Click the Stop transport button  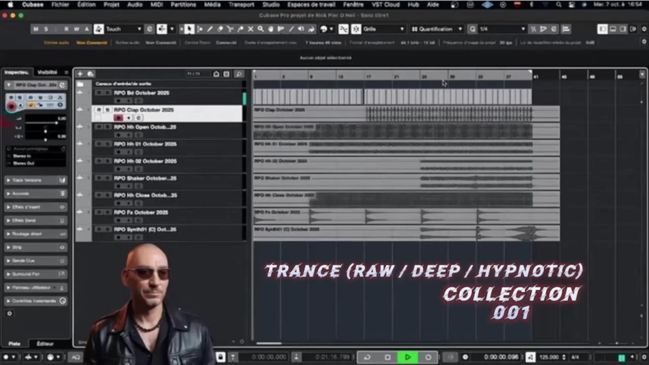(x=387, y=357)
